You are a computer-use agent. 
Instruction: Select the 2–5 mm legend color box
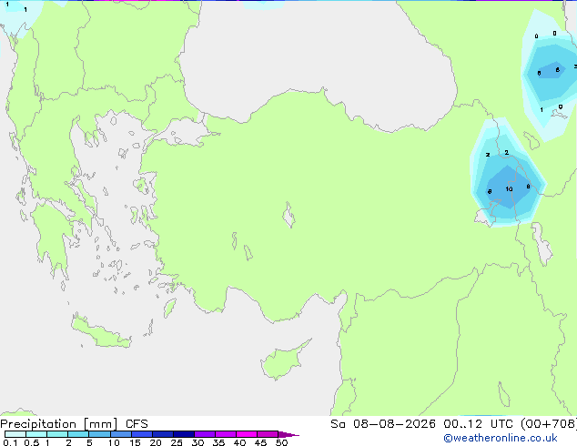(x=78, y=434)
